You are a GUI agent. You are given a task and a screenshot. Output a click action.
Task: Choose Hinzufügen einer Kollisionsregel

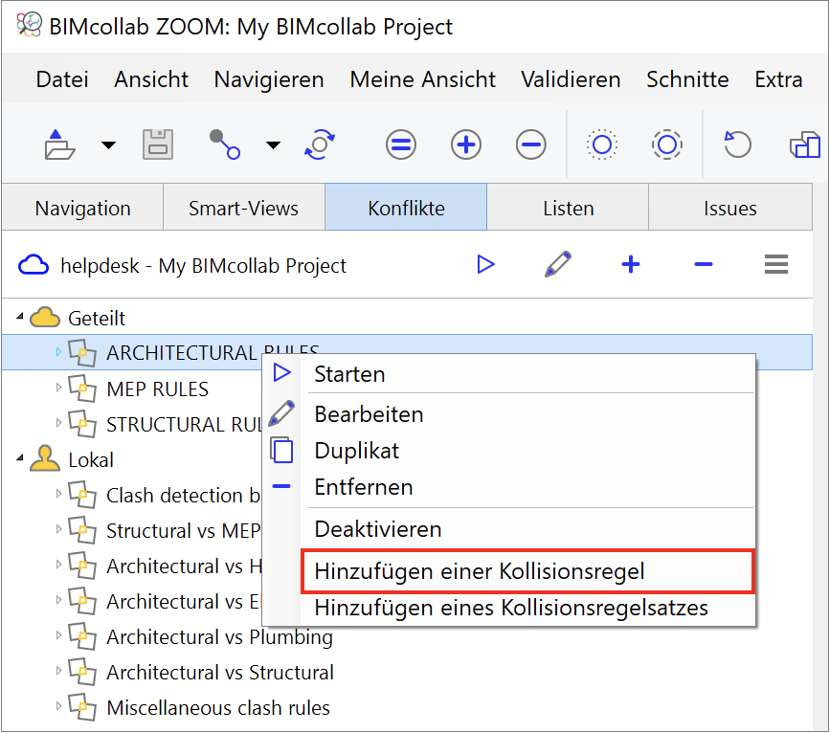pyautogui.click(x=527, y=571)
